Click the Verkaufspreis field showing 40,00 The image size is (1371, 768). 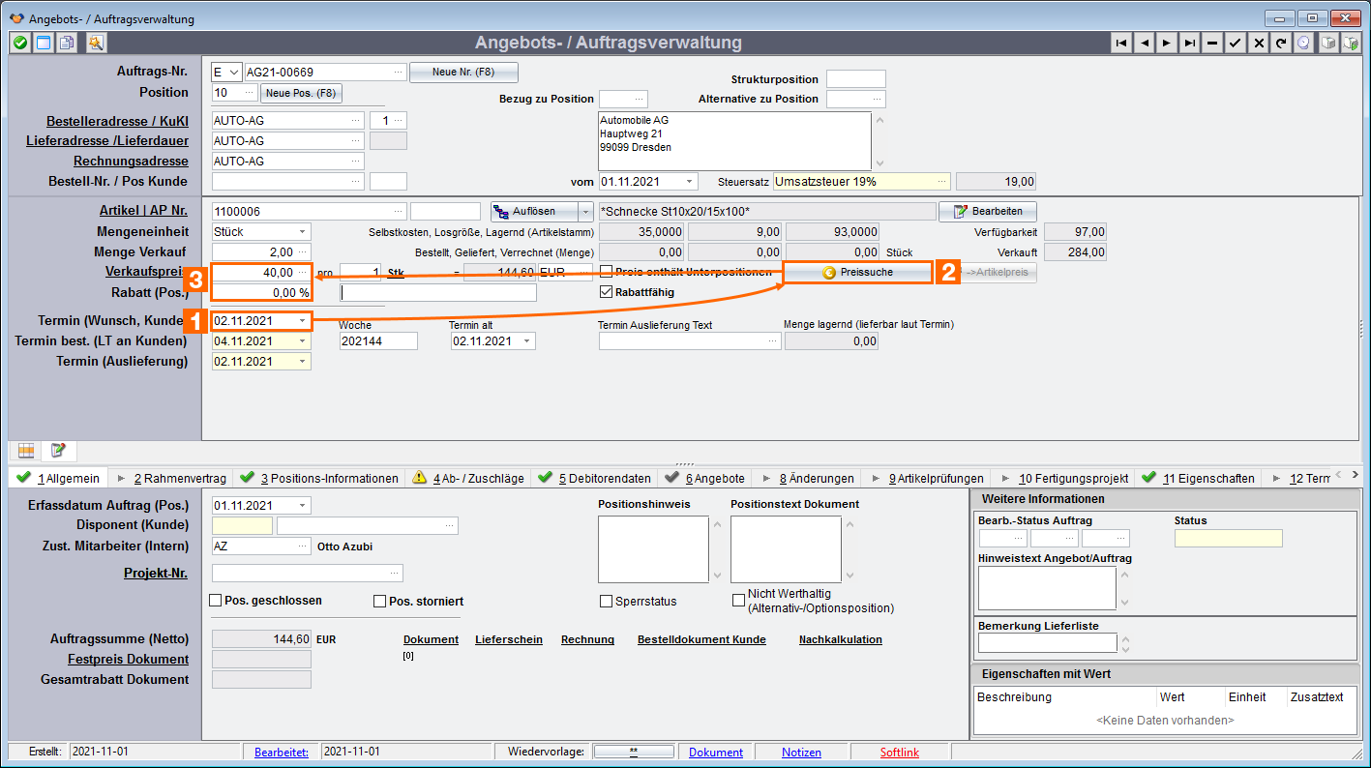[x=261, y=273]
